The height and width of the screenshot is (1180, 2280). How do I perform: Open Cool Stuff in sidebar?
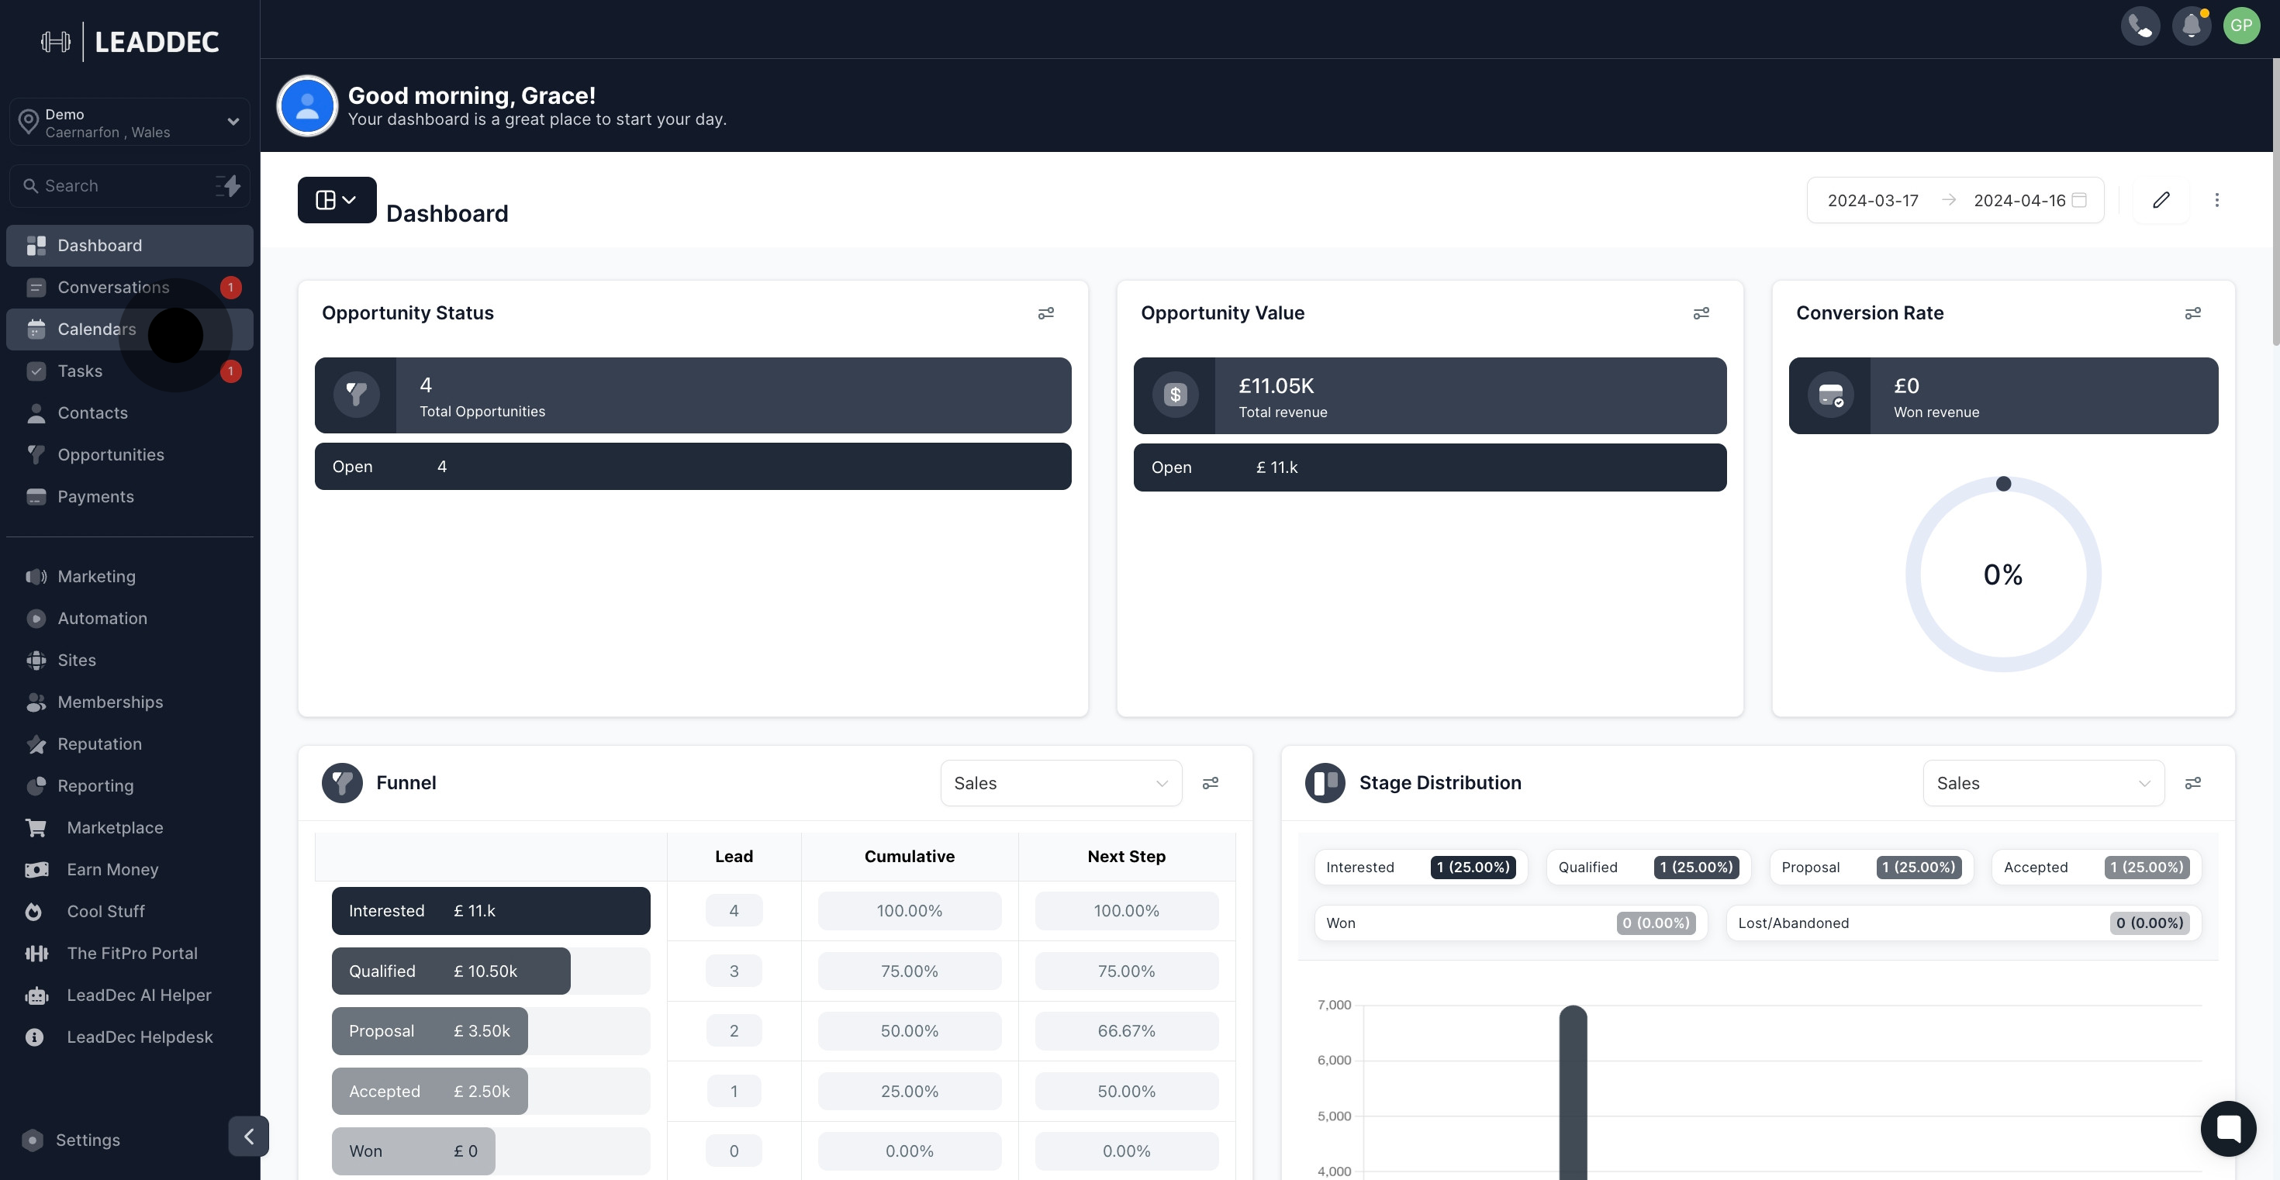pos(130,911)
